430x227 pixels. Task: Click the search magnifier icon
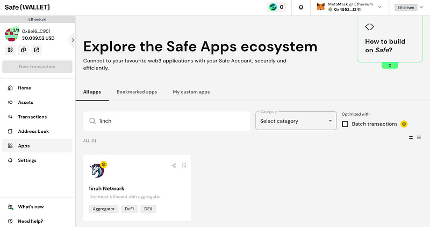point(92,121)
